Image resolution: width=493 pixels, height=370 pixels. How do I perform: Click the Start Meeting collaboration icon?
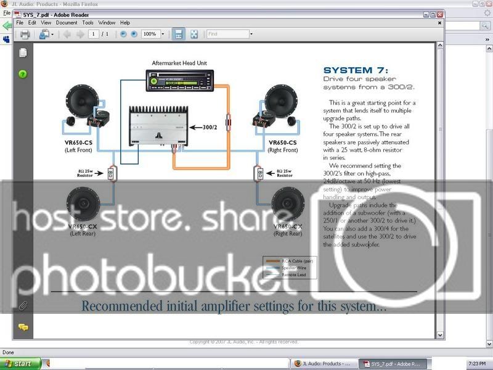(x=44, y=34)
